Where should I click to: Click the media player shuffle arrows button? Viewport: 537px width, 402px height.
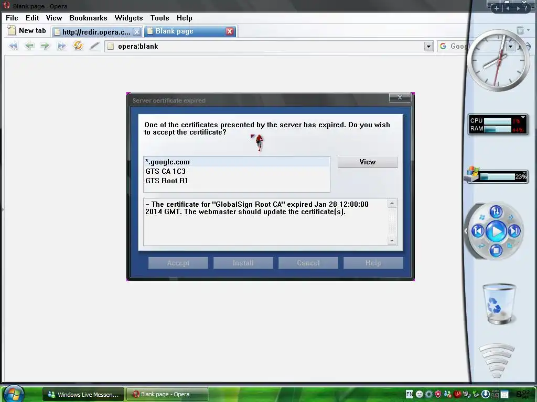(496, 211)
